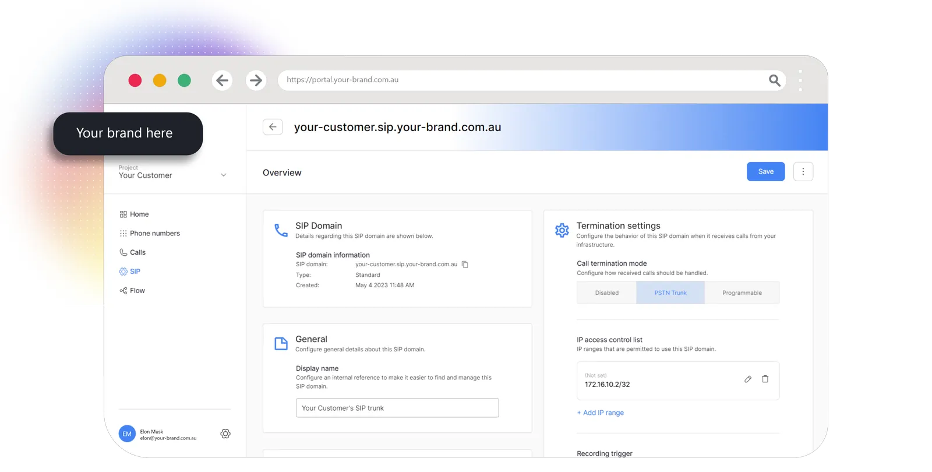Open the Overview more options menu

(x=803, y=171)
